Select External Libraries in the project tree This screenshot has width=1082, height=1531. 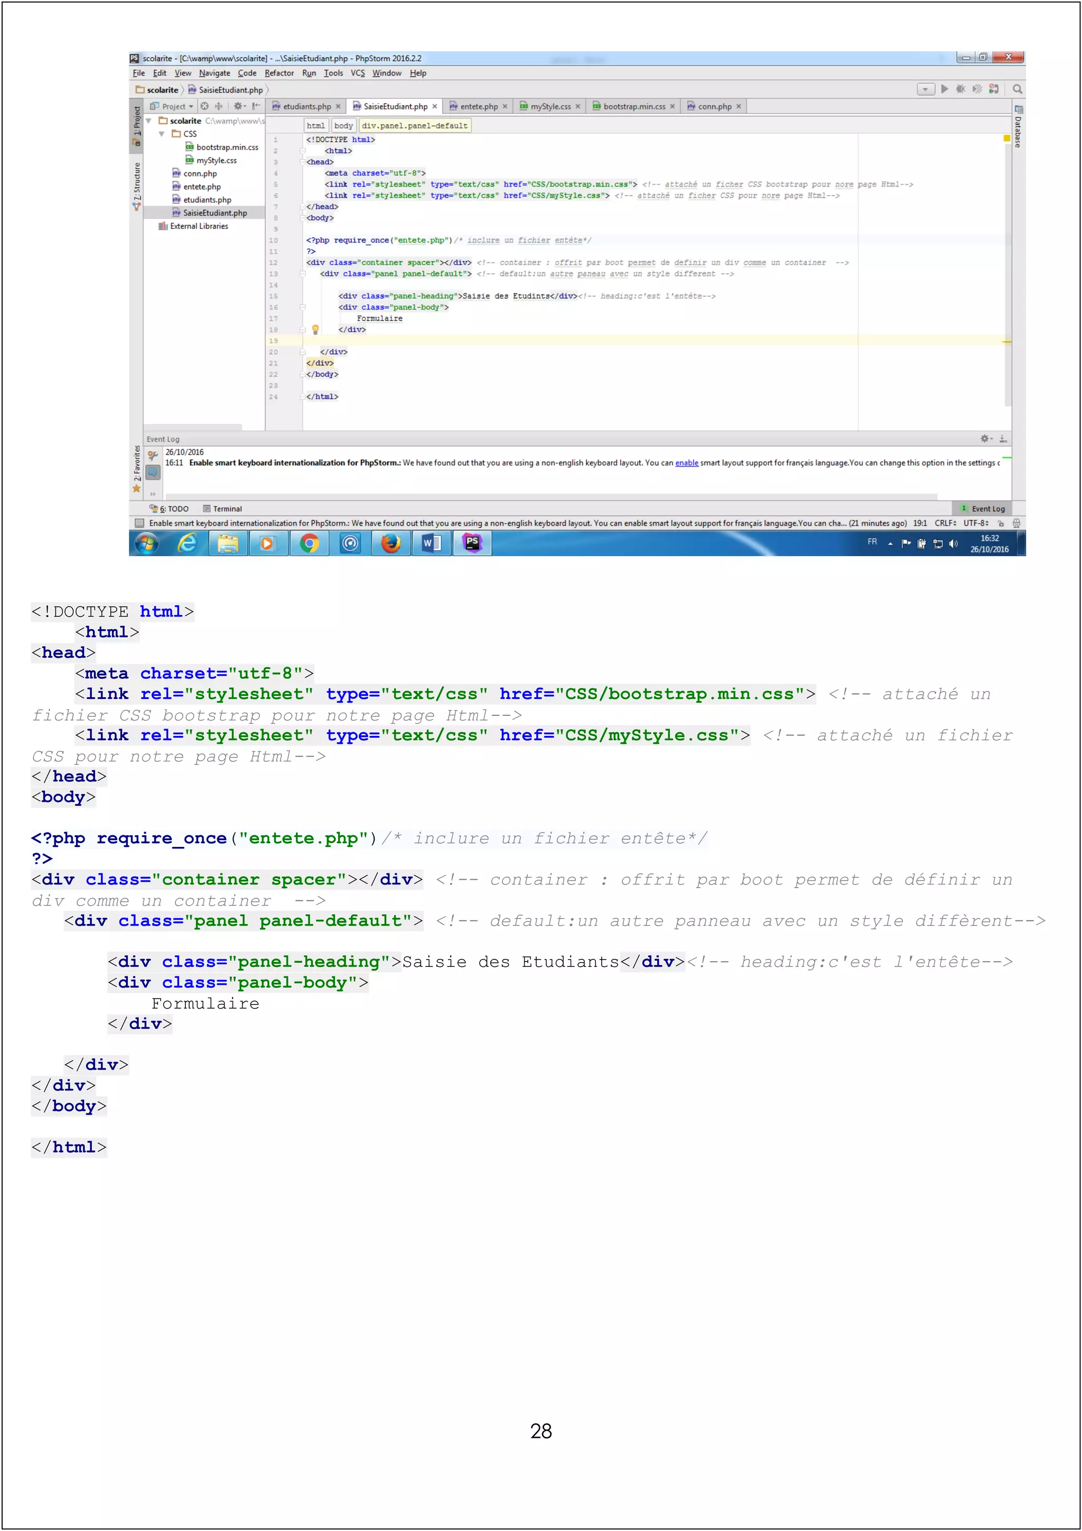click(193, 226)
